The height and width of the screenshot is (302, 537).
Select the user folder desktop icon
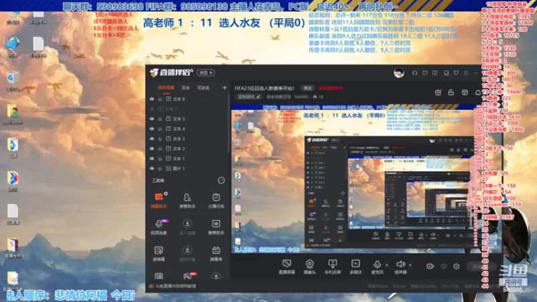[13, 115]
